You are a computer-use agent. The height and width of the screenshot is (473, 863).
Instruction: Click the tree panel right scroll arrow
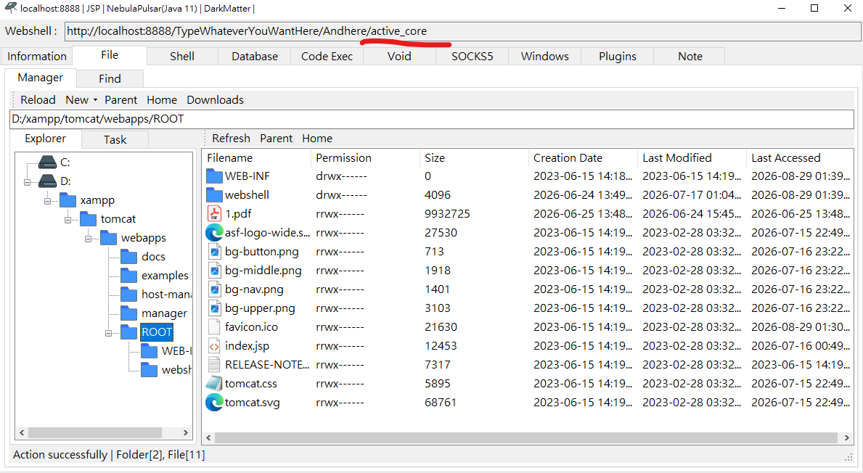(186, 433)
